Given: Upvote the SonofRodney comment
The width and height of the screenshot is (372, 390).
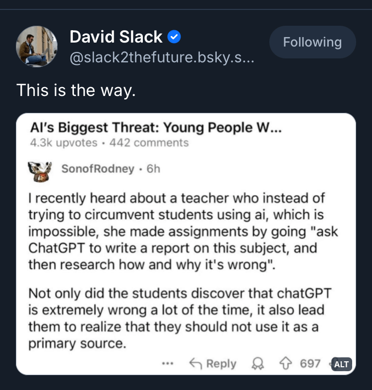Looking at the screenshot, I should [286, 364].
